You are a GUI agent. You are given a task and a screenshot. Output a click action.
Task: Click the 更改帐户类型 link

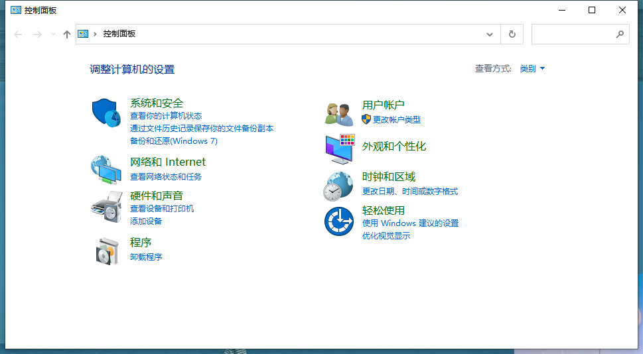tap(397, 119)
